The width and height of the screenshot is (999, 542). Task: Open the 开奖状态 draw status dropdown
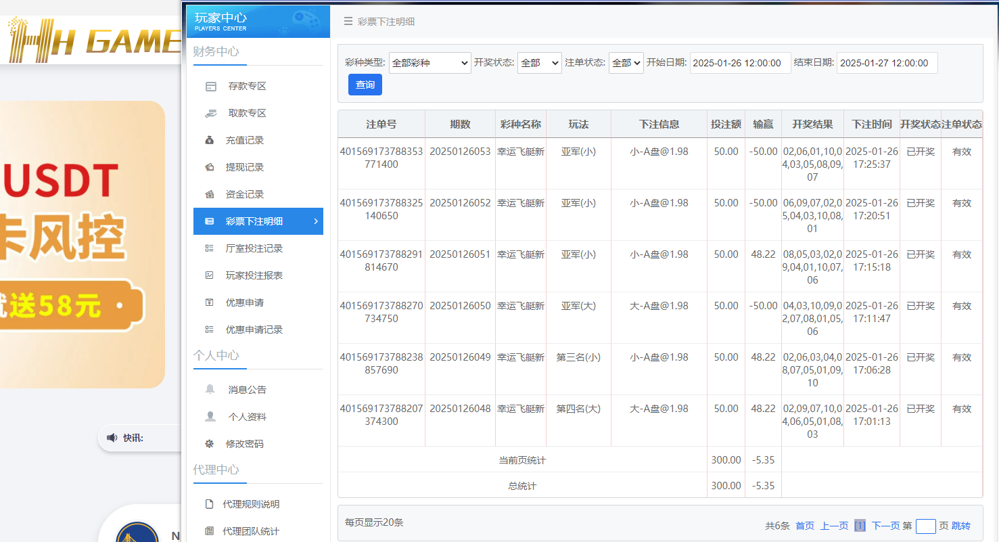click(x=539, y=62)
